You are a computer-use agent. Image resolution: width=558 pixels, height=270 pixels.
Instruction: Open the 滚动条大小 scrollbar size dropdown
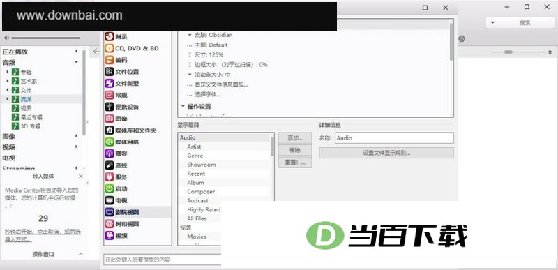190,75
